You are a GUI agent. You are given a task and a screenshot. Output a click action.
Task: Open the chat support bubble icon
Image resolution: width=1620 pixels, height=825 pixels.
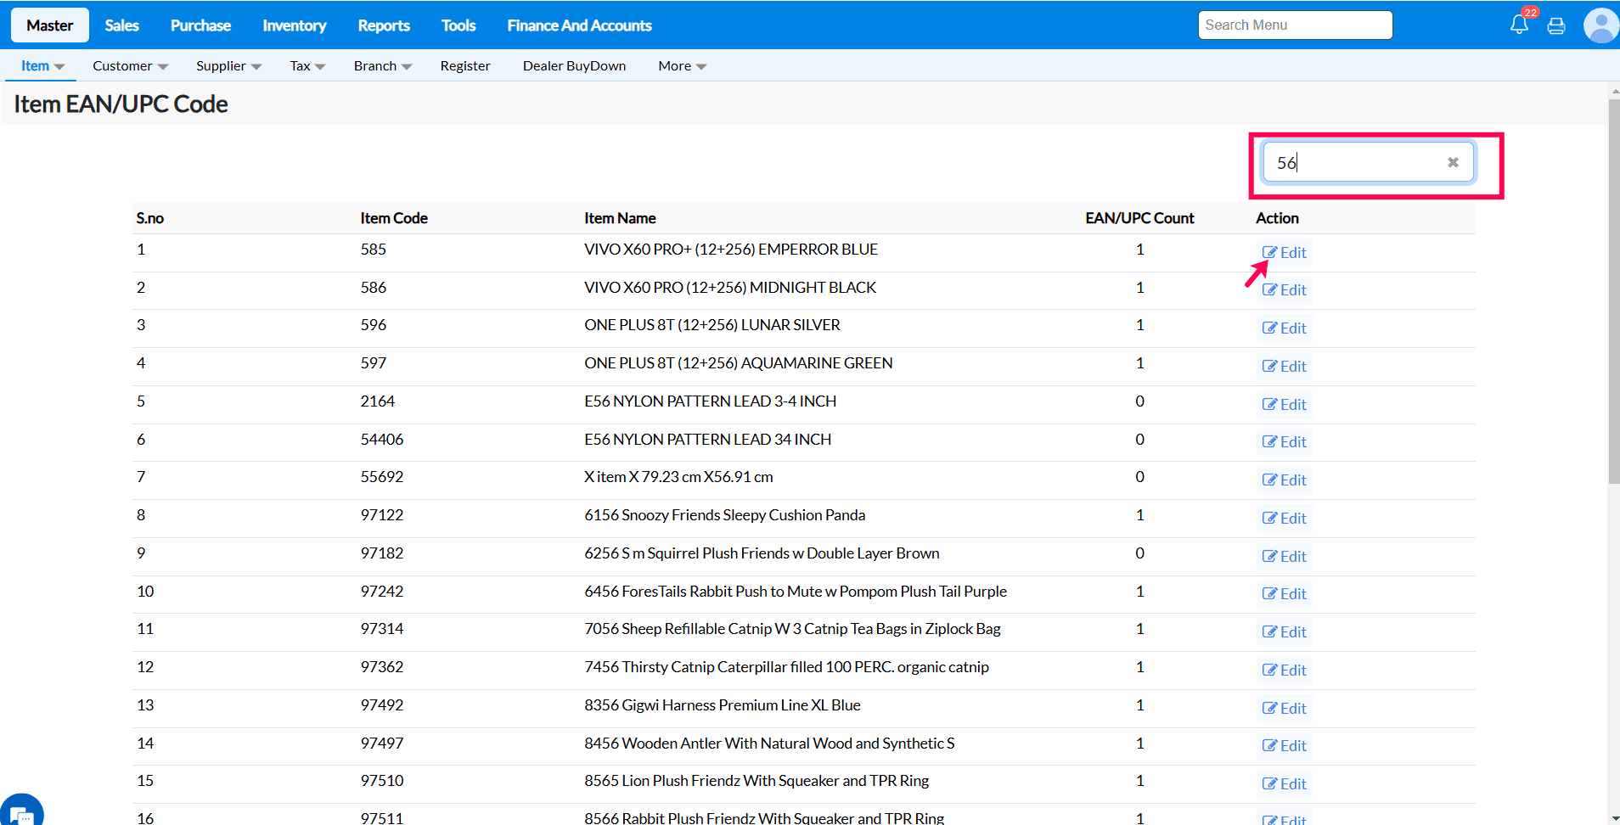pyautogui.click(x=21, y=813)
